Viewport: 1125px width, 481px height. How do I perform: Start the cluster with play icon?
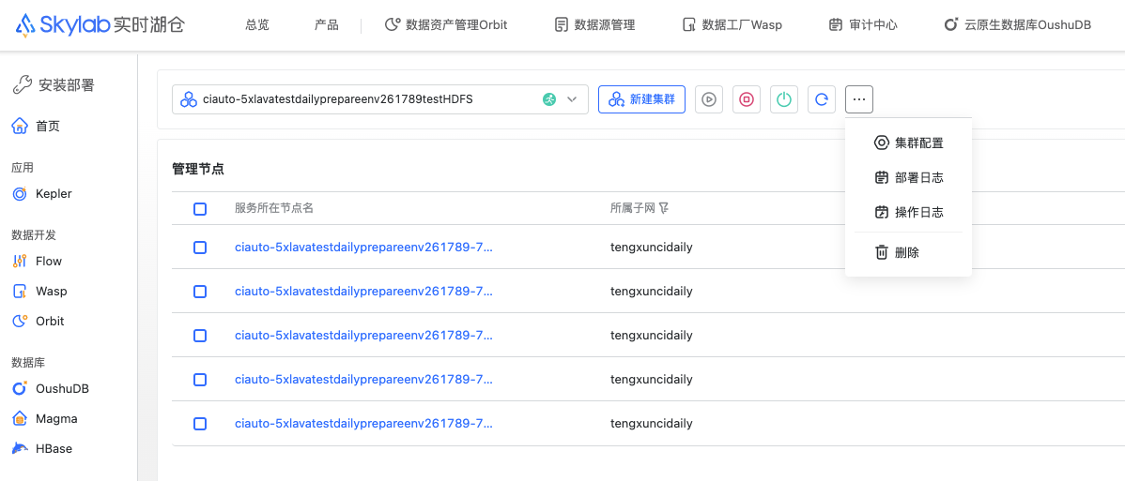coord(709,99)
